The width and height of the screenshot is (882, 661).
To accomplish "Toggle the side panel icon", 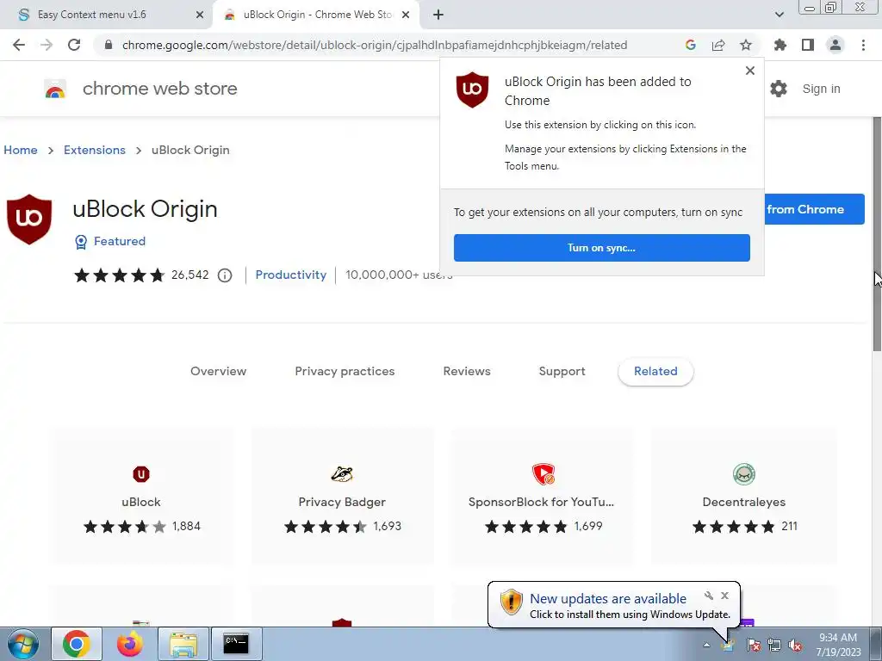I will point(808,45).
